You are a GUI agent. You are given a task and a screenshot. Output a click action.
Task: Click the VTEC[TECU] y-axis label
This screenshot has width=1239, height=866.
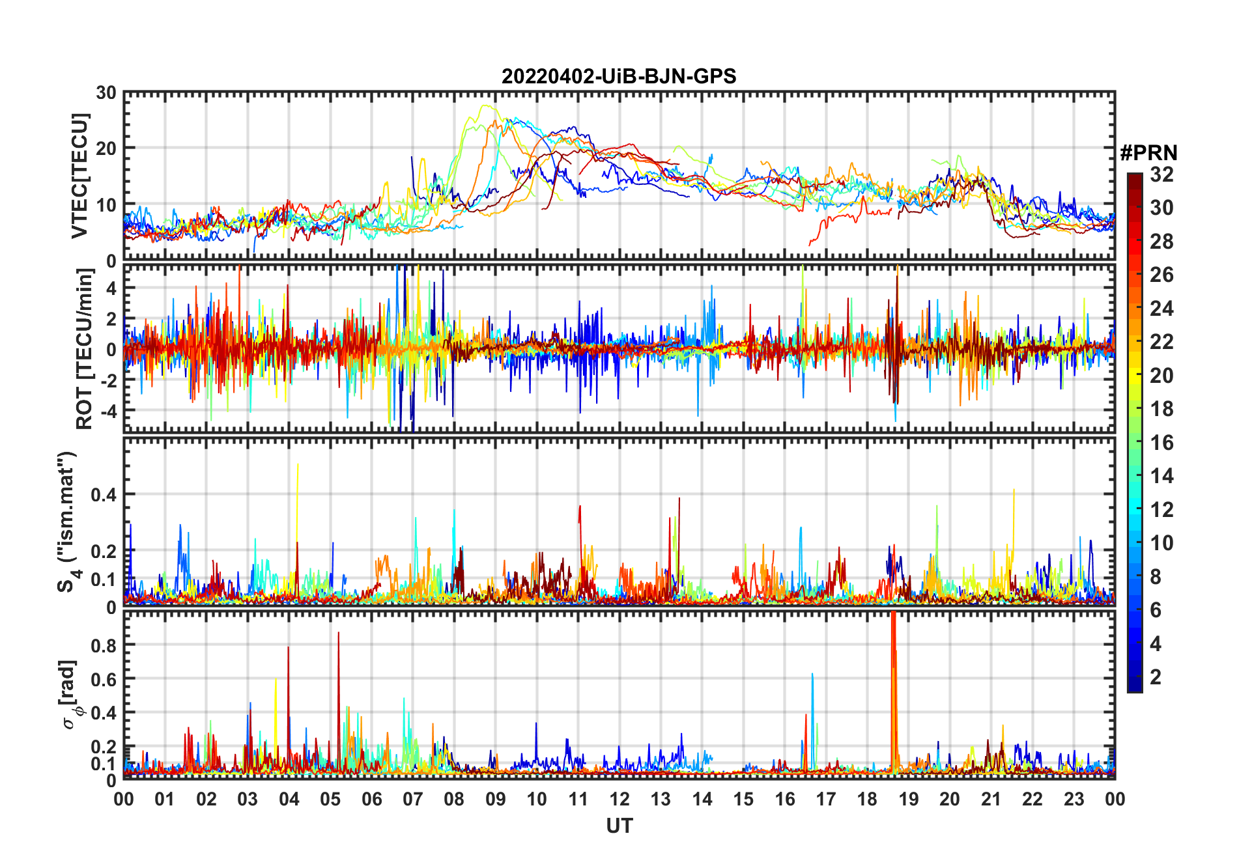[x=79, y=176]
